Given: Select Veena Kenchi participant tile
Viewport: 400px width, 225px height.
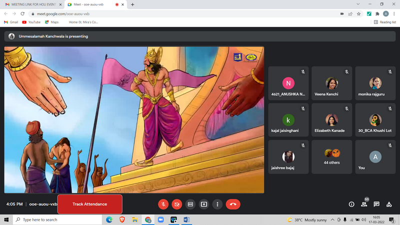Looking at the screenshot, I should tap(331, 83).
